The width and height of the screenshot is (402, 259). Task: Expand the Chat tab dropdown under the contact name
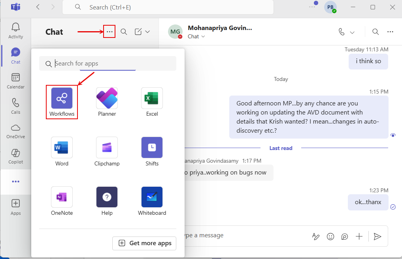click(203, 36)
